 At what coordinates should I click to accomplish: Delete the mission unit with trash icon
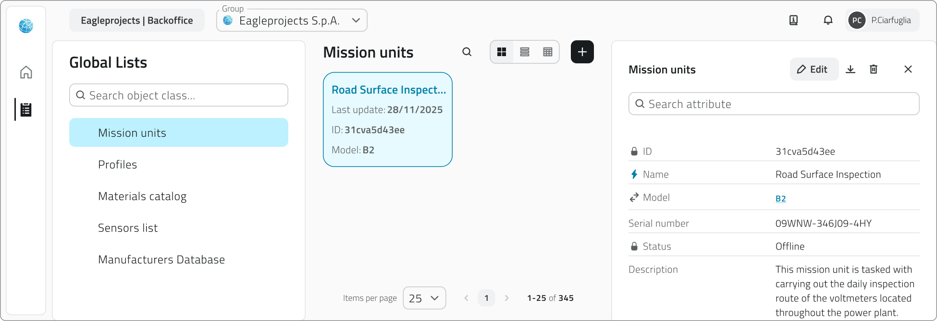click(x=874, y=69)
